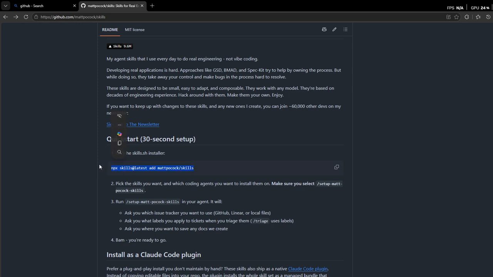Open the split screen icon in address bar
493x277 pixels.
[x=448, y=17]
